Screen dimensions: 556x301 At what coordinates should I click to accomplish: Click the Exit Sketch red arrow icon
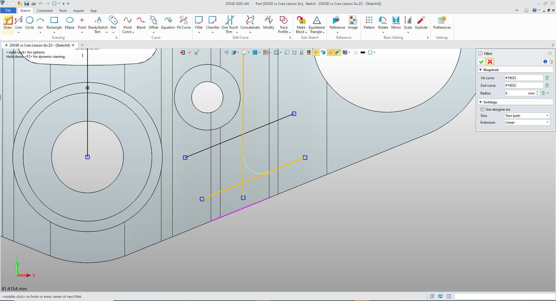point(182,52)
